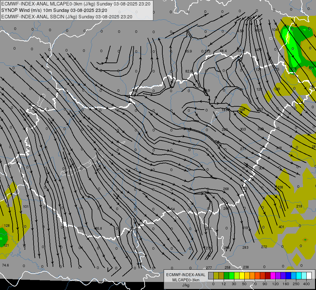This screenshot has width=316, height=290.
Task: Click the map value '65.8'
Action: pos(98,228)
